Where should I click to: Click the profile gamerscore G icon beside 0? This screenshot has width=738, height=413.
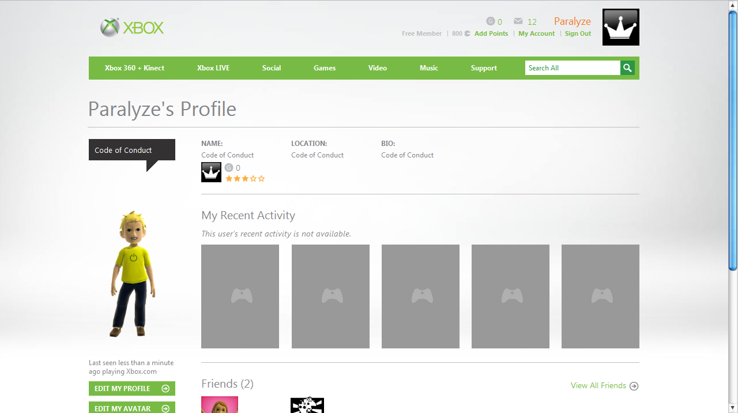click(x=229, y=168)
